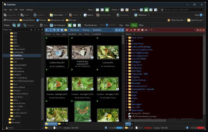Expand the Driver archive folder
The height and width of the screenshot is (132, 208).
(127, 38)
